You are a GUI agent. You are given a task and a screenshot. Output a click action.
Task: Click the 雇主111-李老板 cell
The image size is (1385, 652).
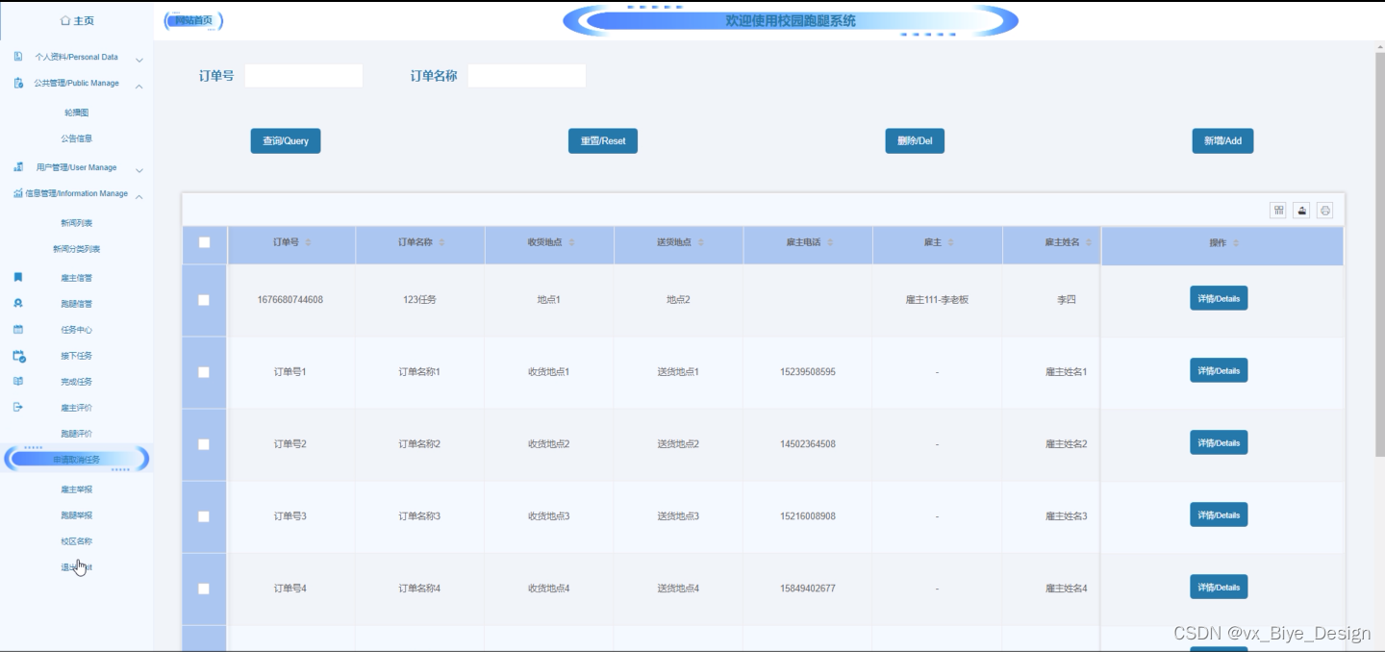pyautogui.click(x=938, y=300)
